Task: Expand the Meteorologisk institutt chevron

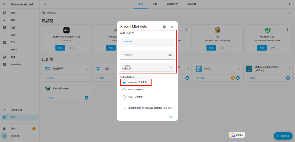Action: coord(289,69)
